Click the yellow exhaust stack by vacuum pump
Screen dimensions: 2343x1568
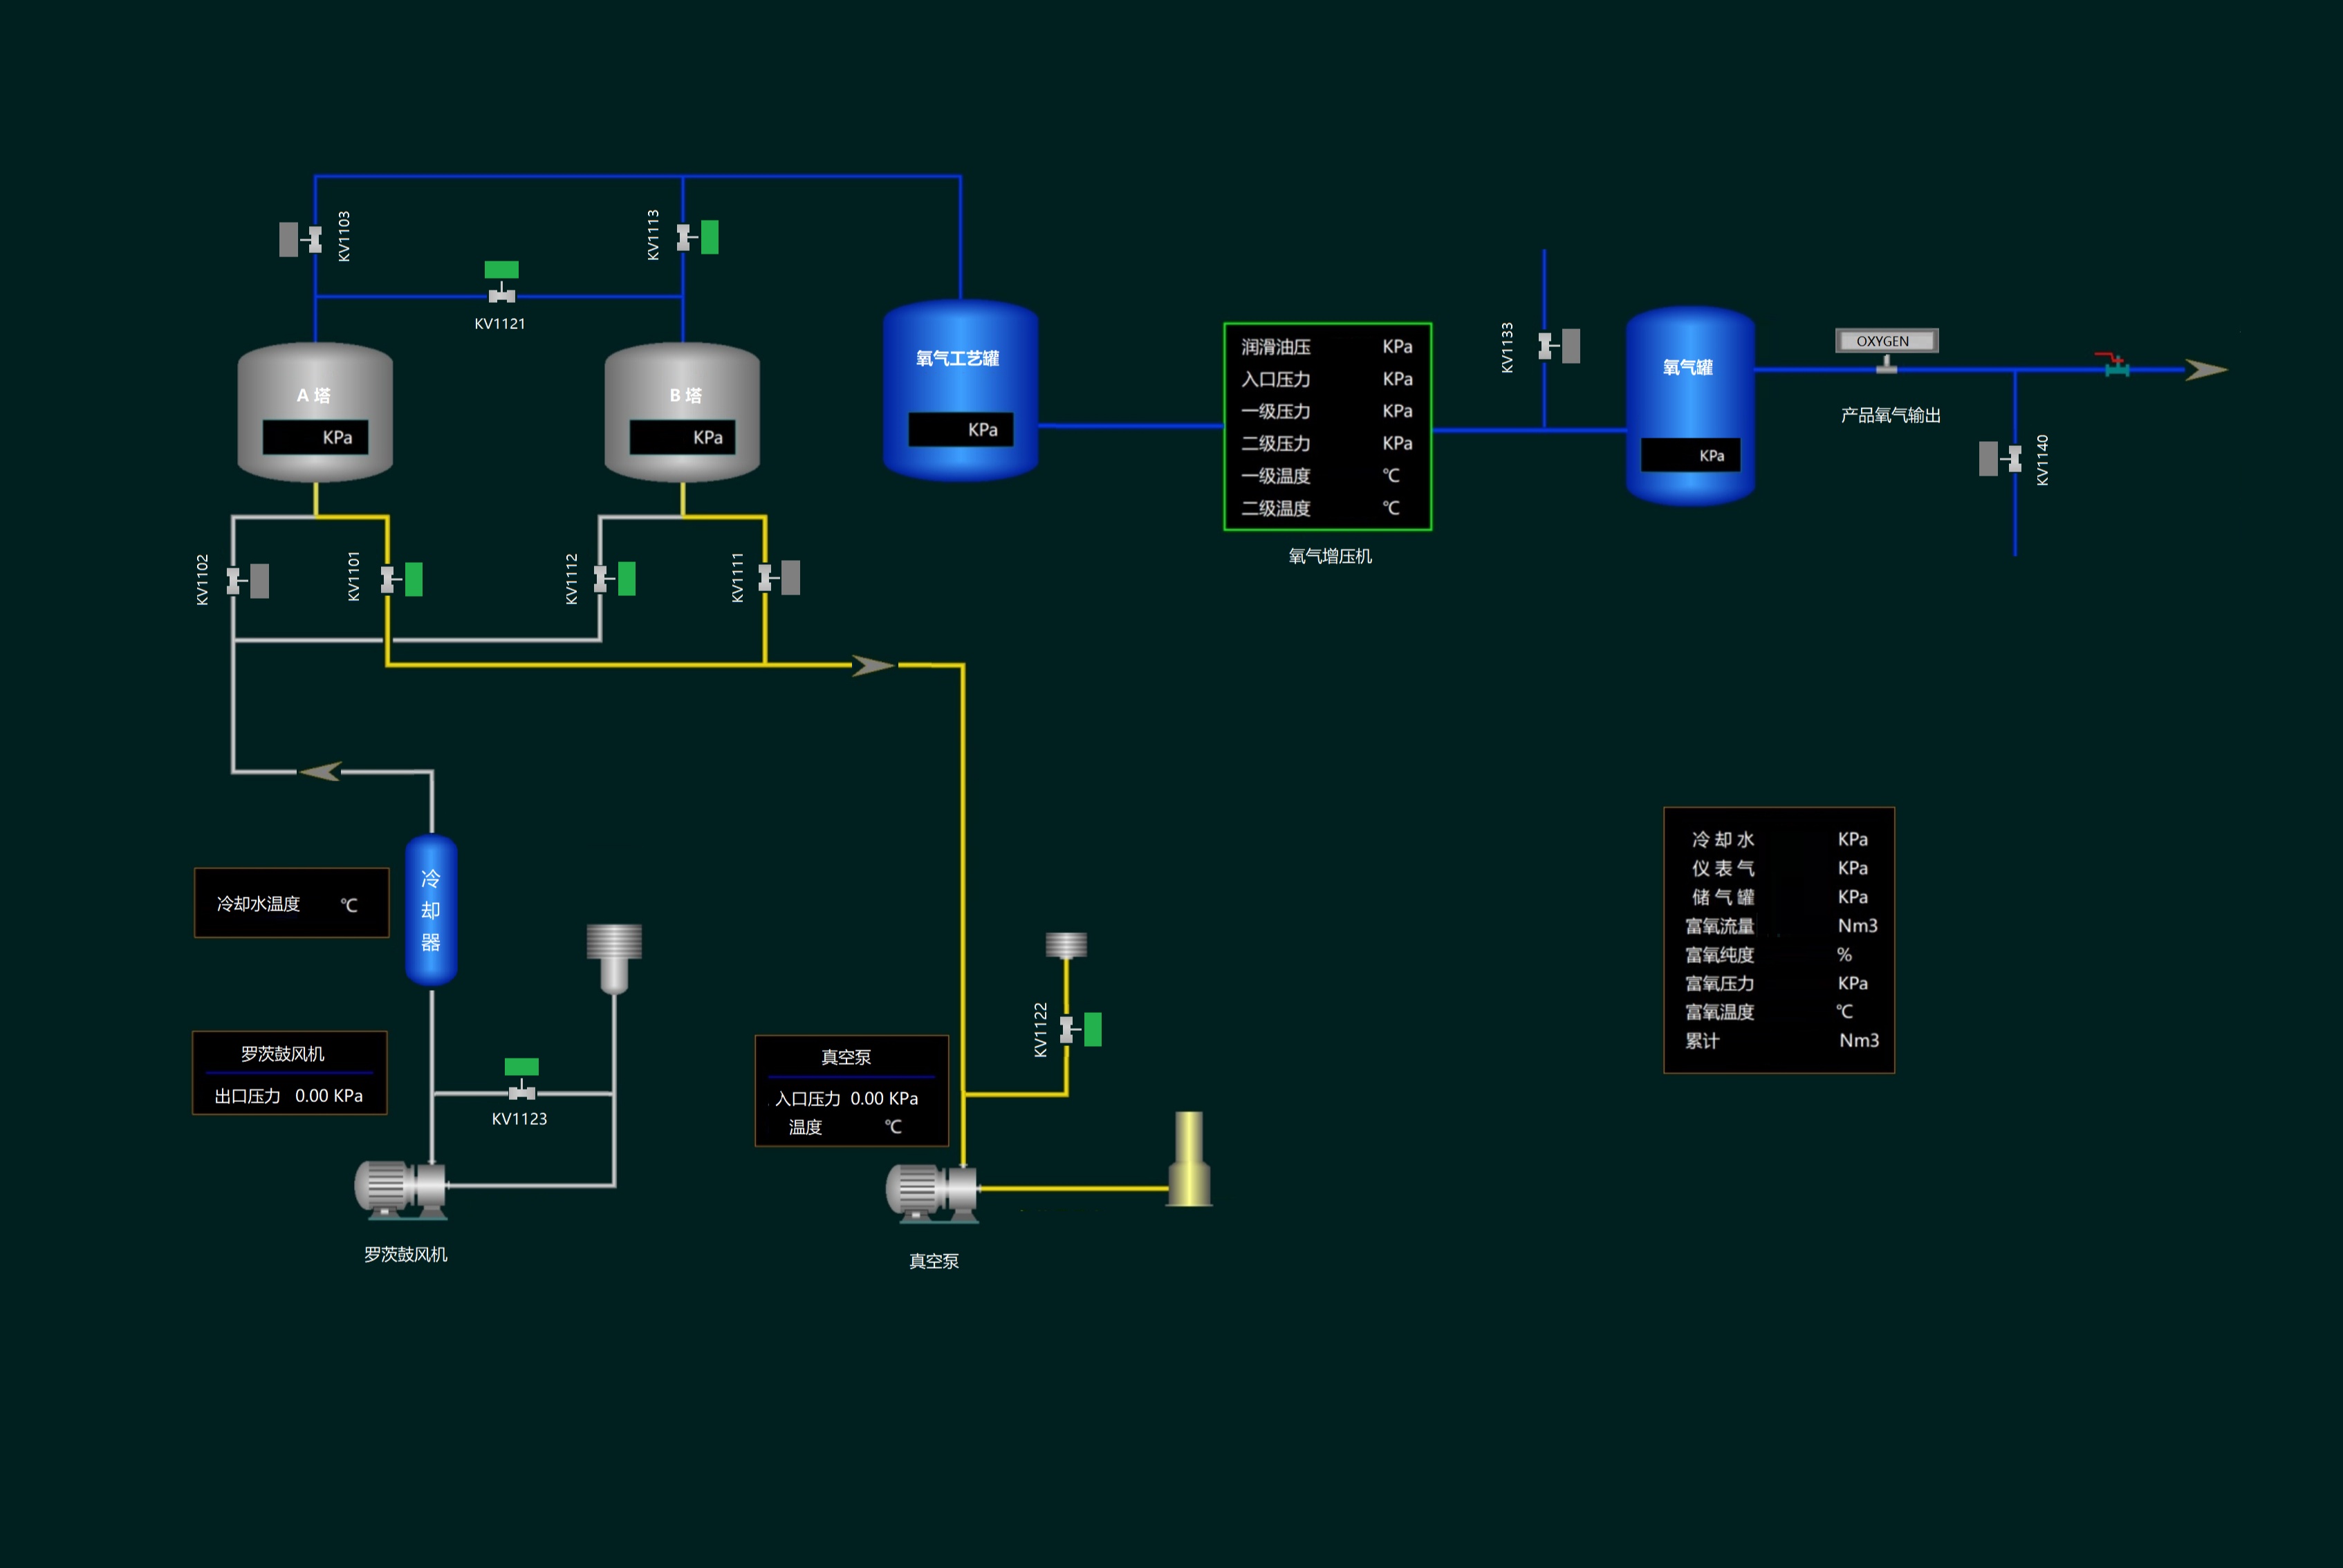pyautogui.click(x=1189, y=1159)
